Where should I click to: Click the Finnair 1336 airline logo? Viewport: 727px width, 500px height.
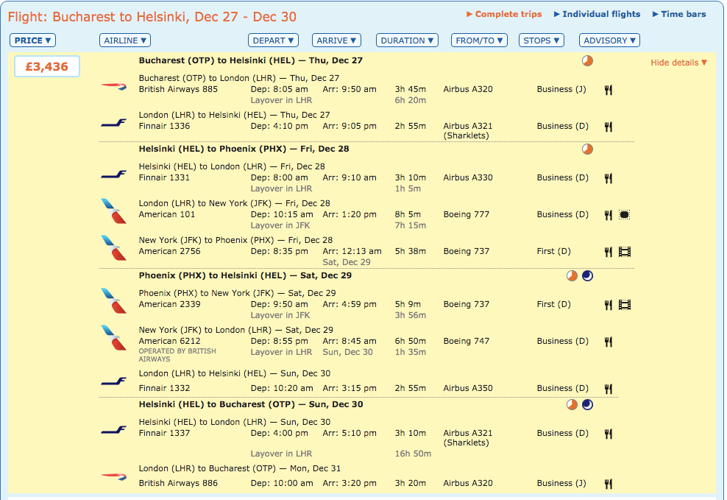(x=113, y=123)
